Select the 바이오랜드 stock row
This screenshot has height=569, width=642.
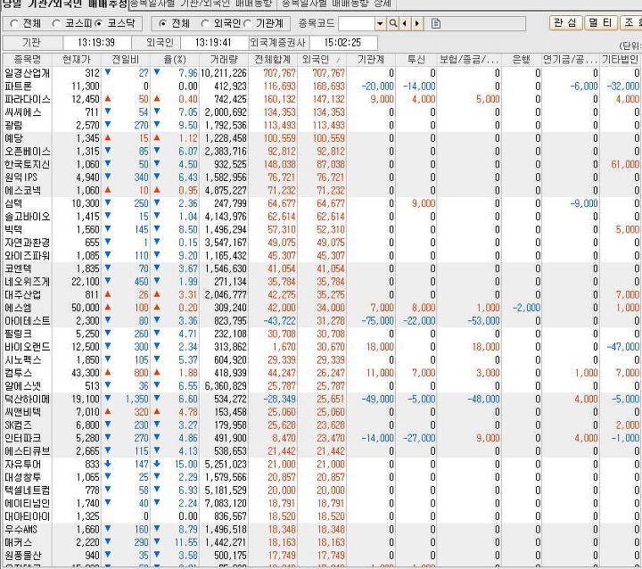pos(321,347)
